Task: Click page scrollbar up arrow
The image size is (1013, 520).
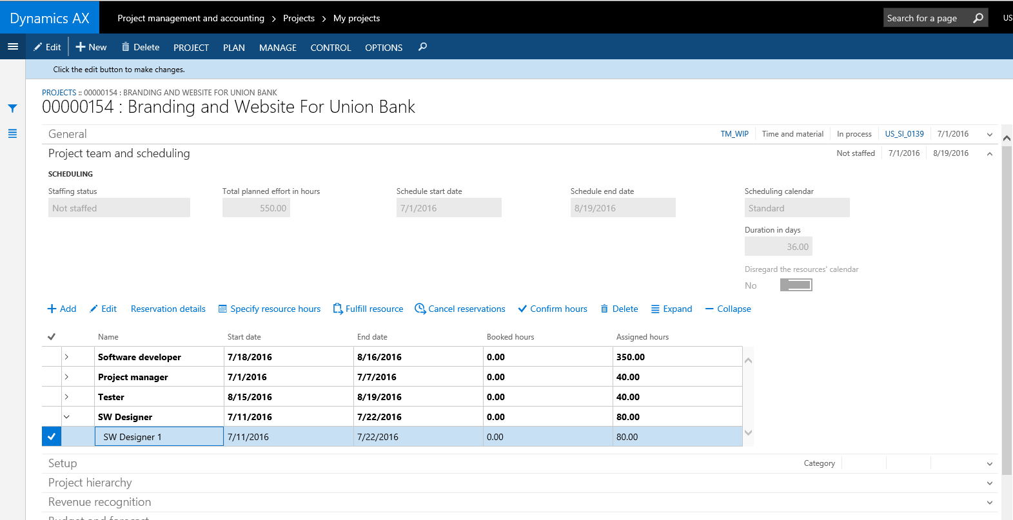Action: click(1007, 138)
